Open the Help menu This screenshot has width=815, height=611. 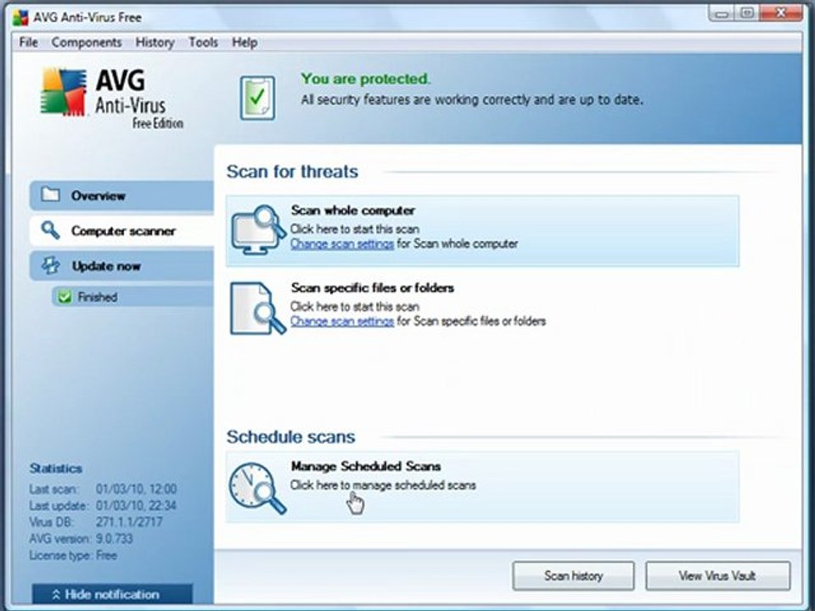[x=244, y=42]
